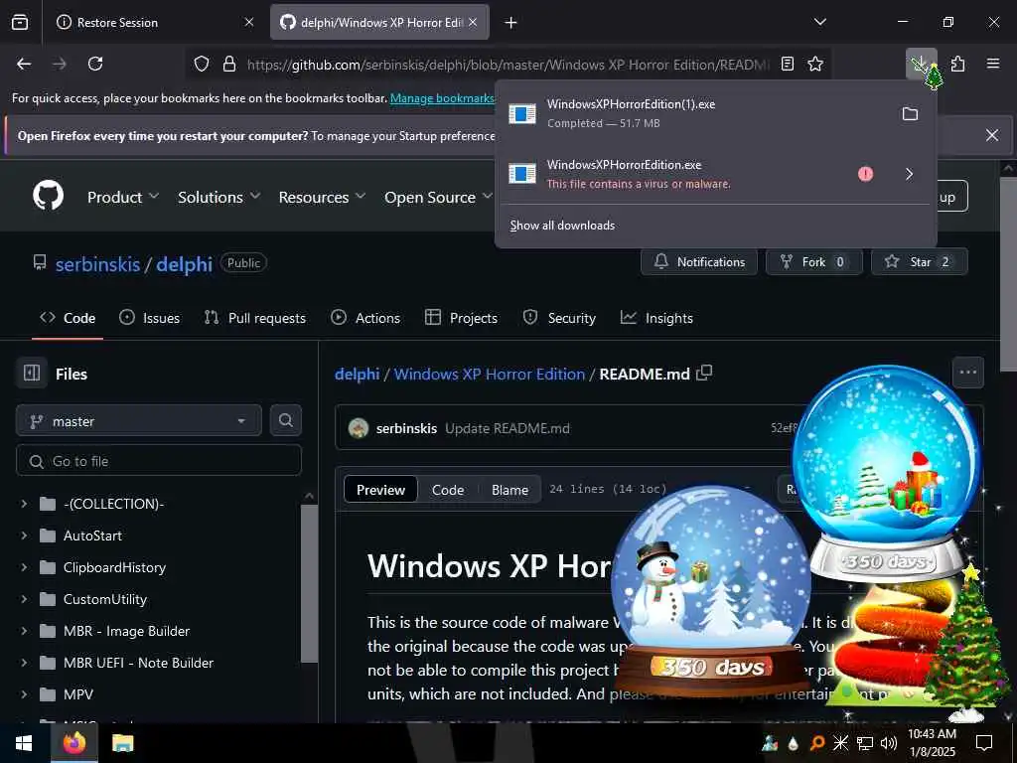The height and width of the screenshot is (763, 1017).
Task: Switch README view to Blame
Action: click(509, 490)
